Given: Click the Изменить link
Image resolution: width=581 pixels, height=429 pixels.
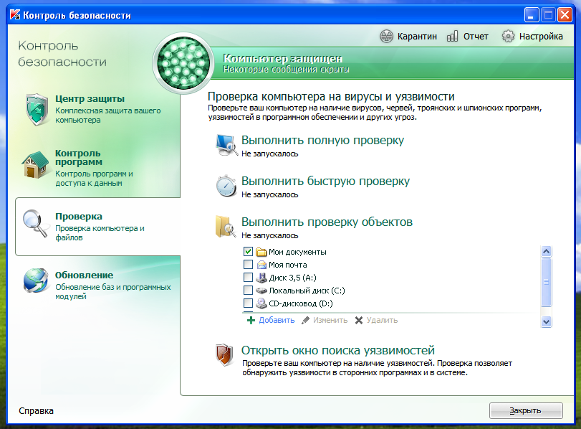Looking at the screenshot, I should [x=330, y=320].
